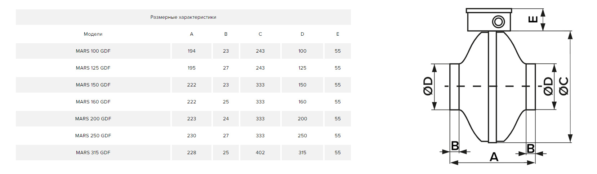Image resolution: width=597 pixels, height=174 pixels.
Task: Click the MARS 315 GDF row label
Action: [93, 153]
